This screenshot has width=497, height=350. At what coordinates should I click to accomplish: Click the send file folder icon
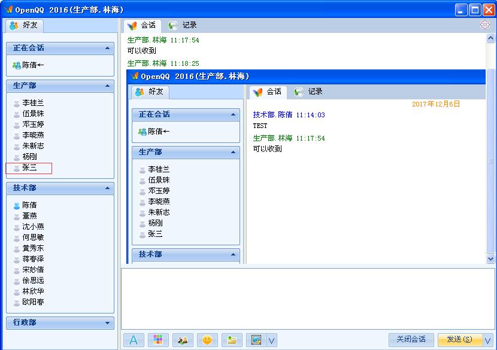(232, 340)
